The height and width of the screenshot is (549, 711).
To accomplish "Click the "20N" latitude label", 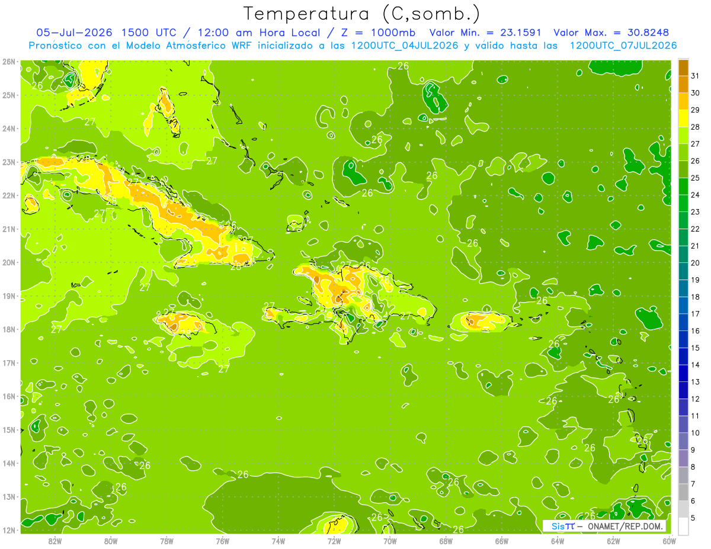I will [8, 262].
